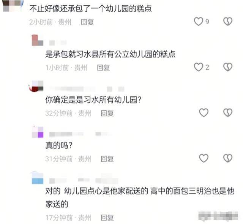Screen dimensions: 243x224
Task: Reply to the comment posted 17分钟前
Action: (107, 218)
